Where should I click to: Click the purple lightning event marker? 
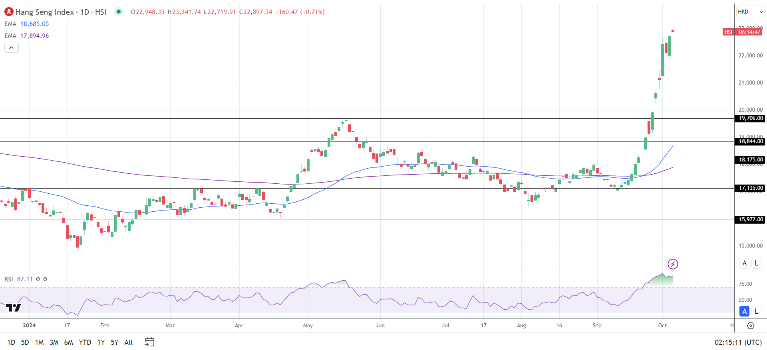coord(673,264)
